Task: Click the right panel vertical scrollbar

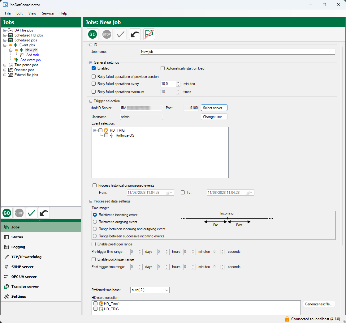Action: pyautogui.click(x=343, y=146)
